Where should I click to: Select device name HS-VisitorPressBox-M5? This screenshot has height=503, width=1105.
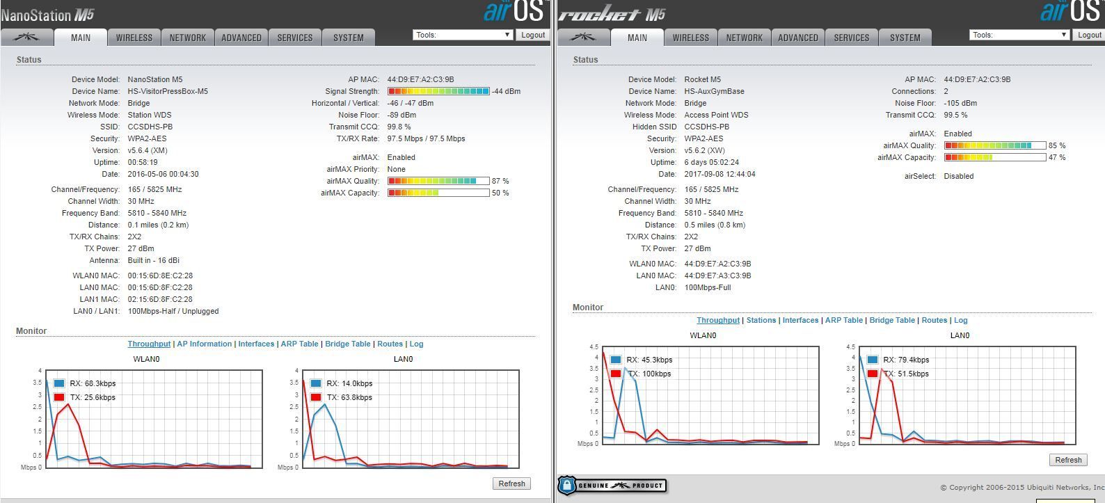[168, 91]
